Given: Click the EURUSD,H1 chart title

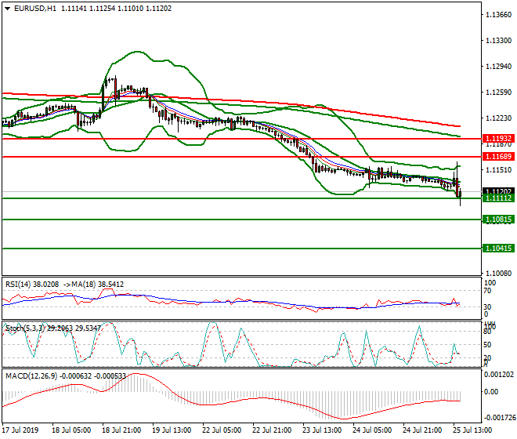Looking at the screenshot, I should [33, 9].
